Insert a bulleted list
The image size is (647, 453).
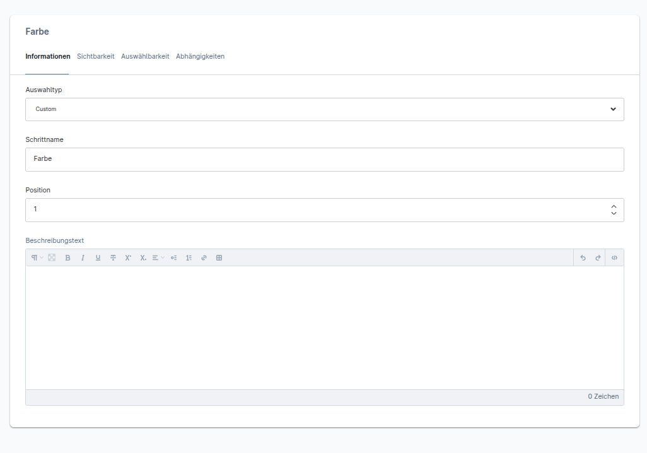173,257
